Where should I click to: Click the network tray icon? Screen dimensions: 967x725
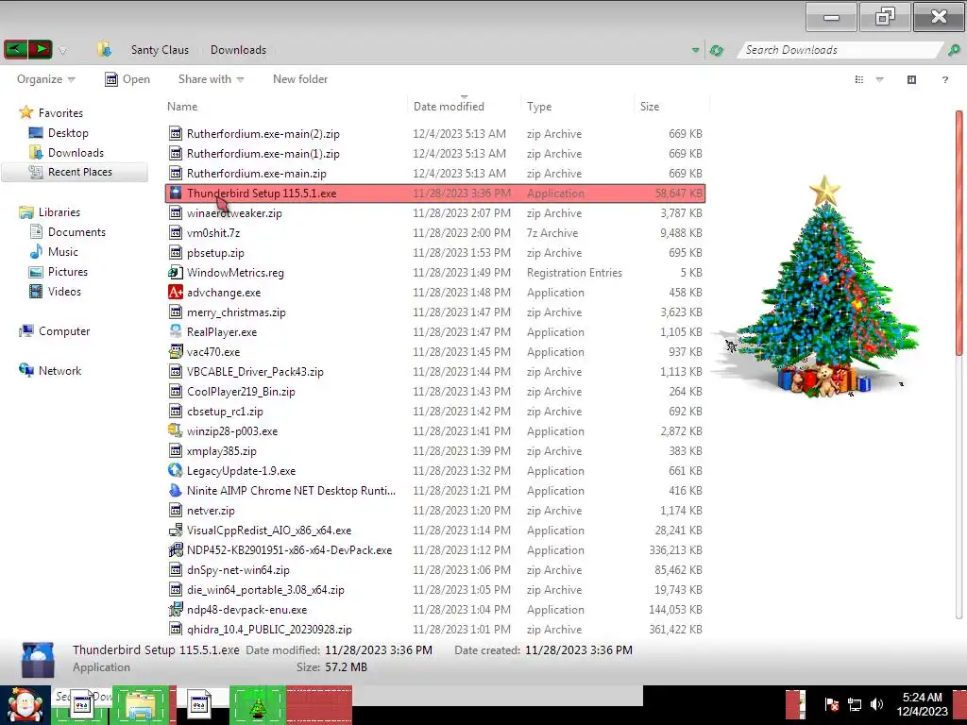coord(854,704)
